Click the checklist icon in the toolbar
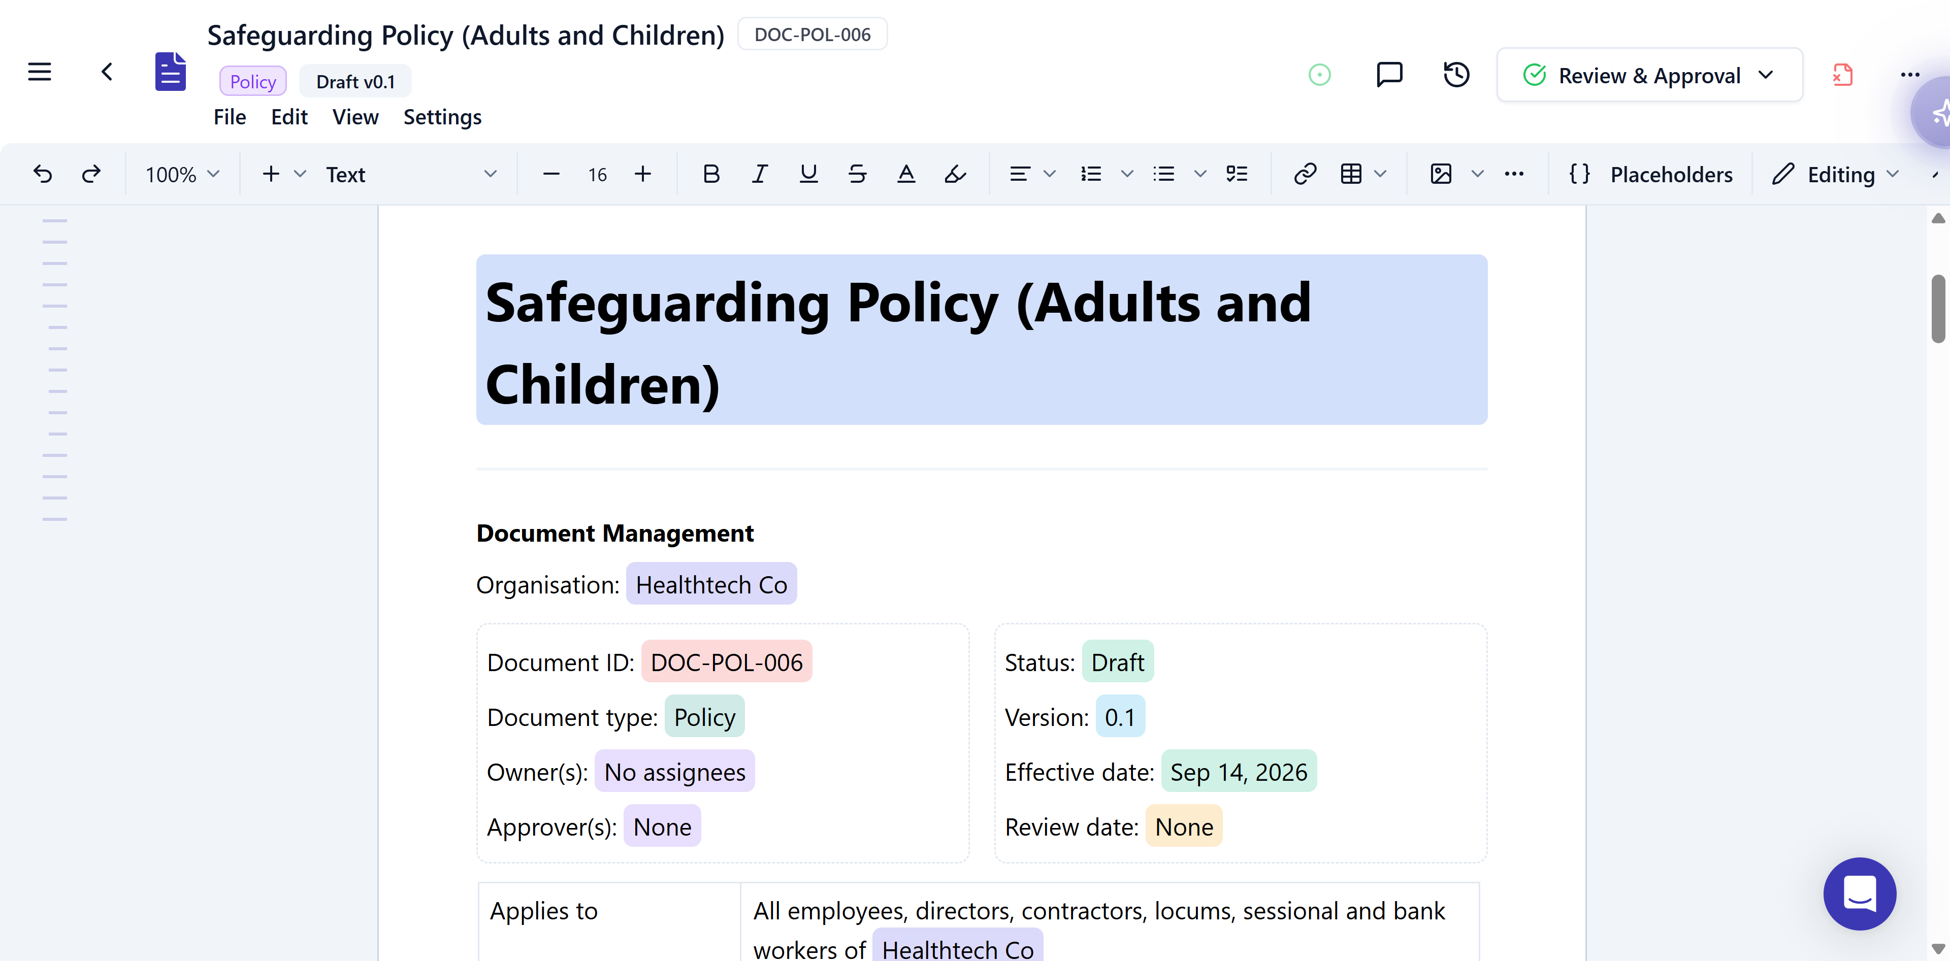This screenshot has width=1950, height=961. pyautogui.click(x=1237, y=174)
